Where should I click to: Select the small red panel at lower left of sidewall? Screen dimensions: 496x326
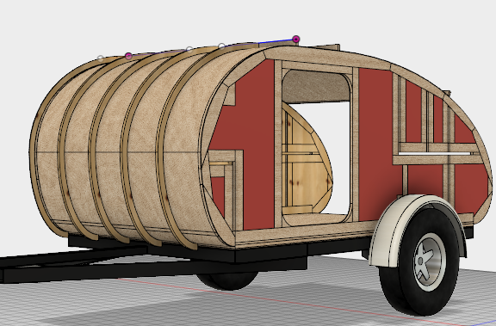tap(218, 195)
